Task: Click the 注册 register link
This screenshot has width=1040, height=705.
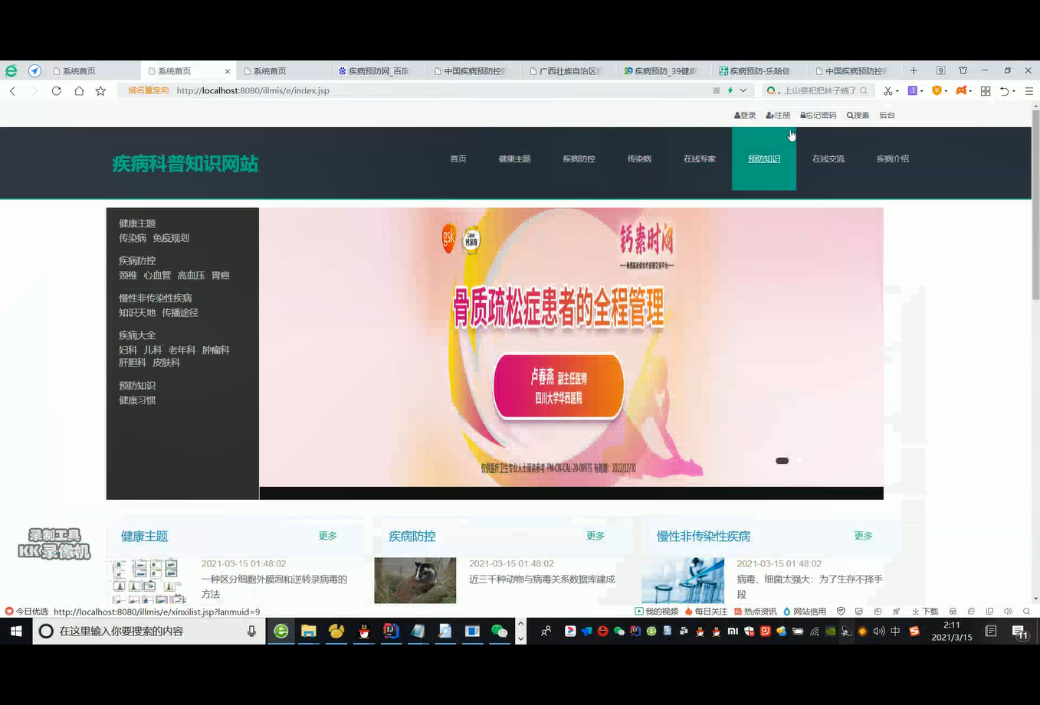Action: (x=778, y=115)
